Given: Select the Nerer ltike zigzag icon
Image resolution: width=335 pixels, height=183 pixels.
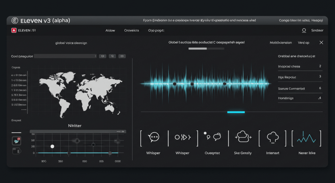Looking at the screenshot, I should [x=306, y=137].
